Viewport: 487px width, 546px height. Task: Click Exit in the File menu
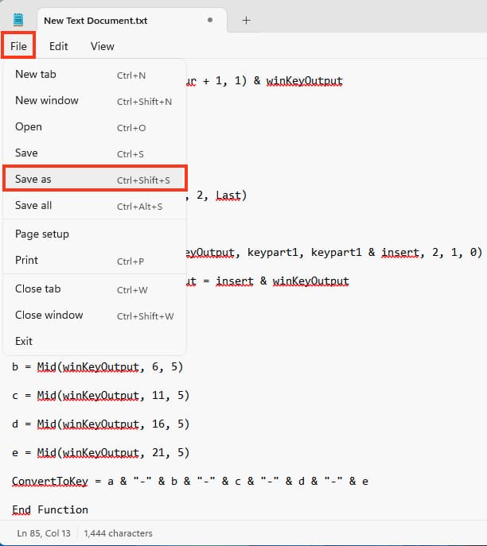tap(24, 342)
